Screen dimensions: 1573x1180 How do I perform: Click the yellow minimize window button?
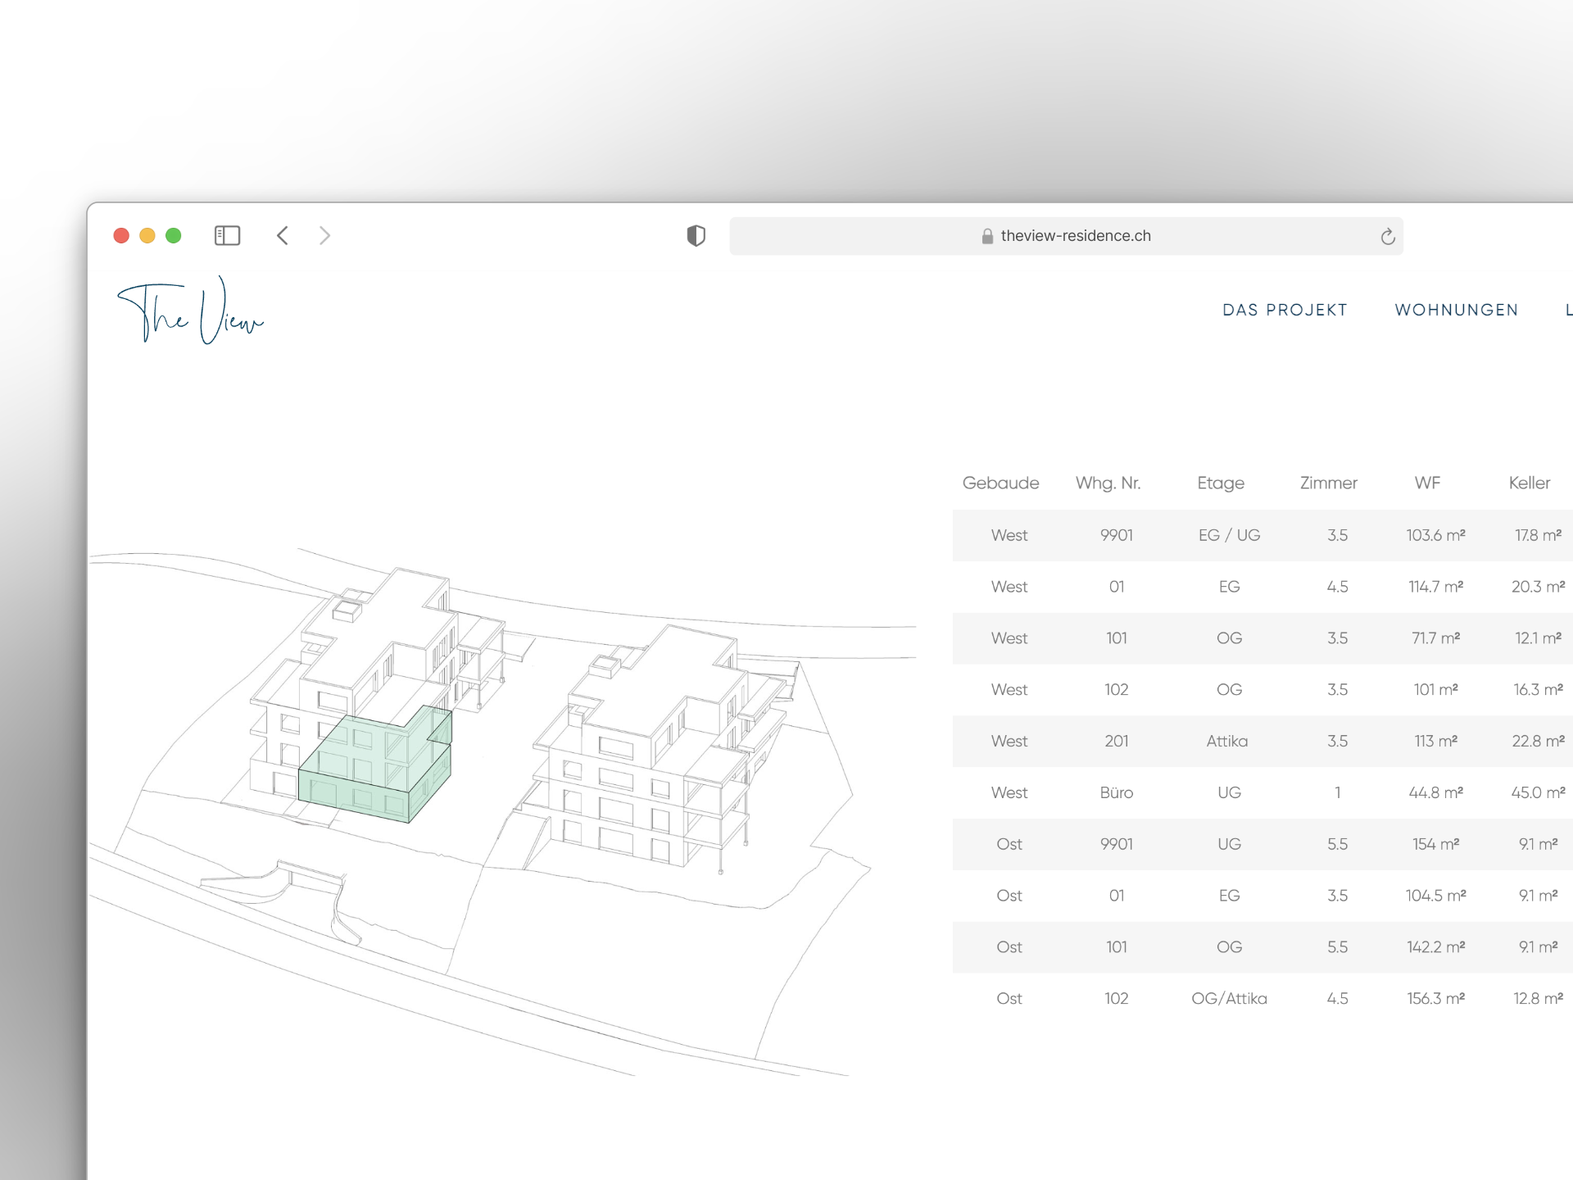coord(147,236)
